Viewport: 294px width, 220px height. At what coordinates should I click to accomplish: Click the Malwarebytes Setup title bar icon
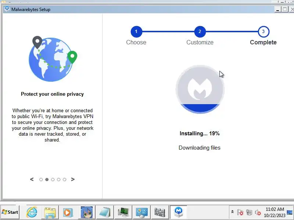7,9
